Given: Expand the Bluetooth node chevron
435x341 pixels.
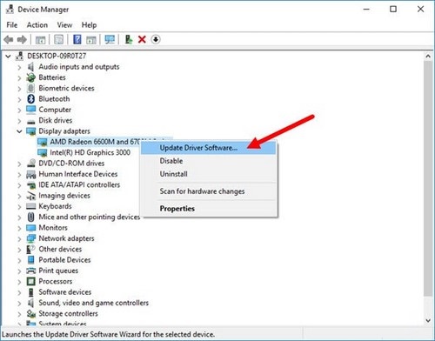Looking at the screenshot, I should [x=19, y=99].
